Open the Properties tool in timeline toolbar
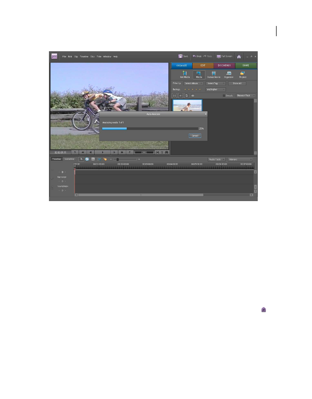Screen dimensions: 312x399 [x=93, y=159]
